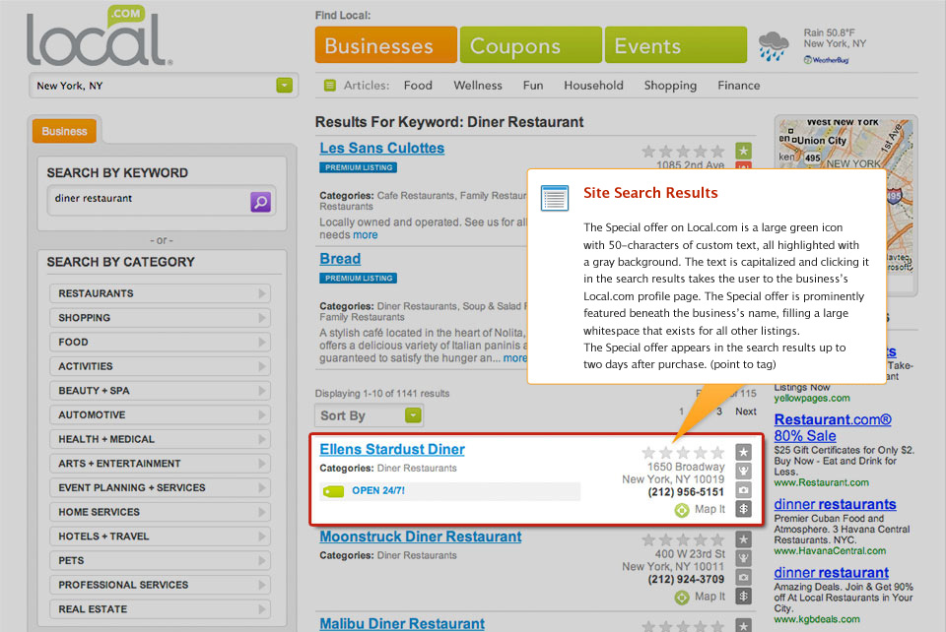This screenshot has height=632, width=946.
Task: Click the star favorite icon on Moonstruck Diner
Action: (x=743, y=539)
